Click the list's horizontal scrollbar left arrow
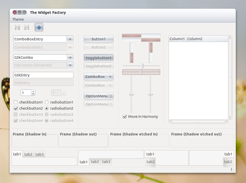 click(x=171, y=122)
